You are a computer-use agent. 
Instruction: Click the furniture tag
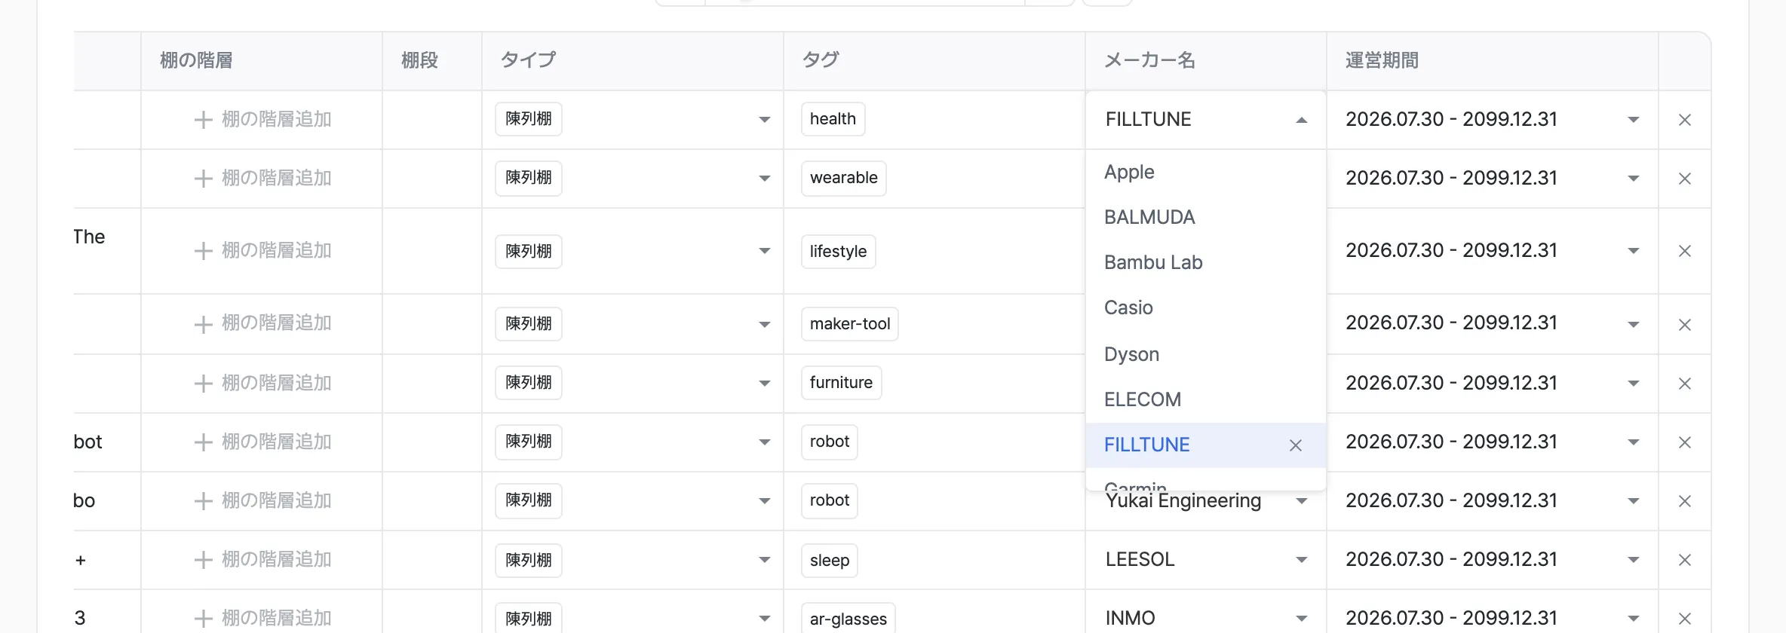click(x=841, y=382)
